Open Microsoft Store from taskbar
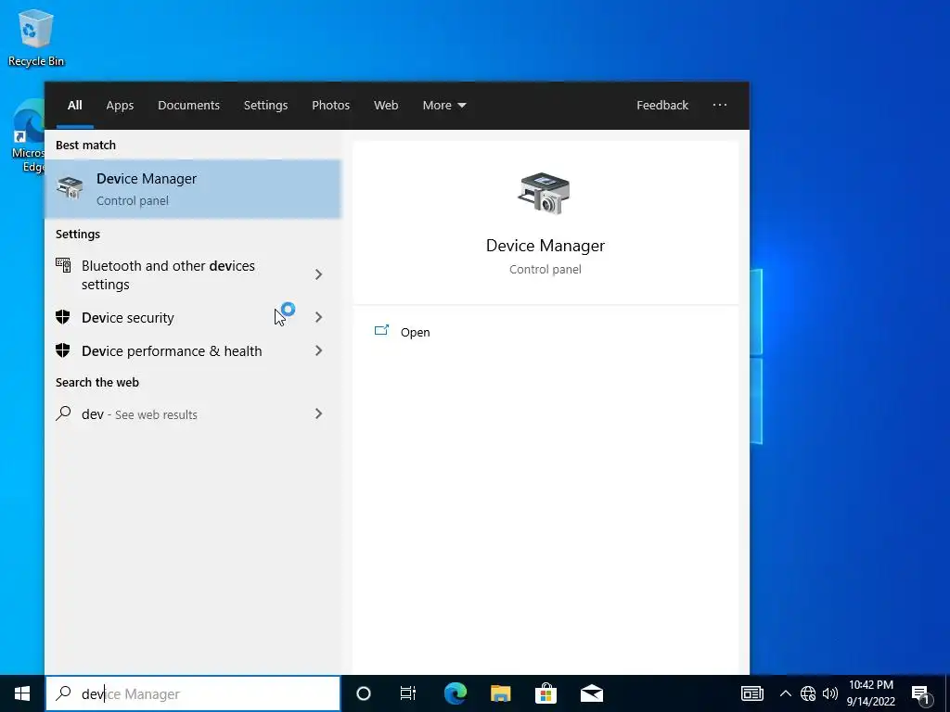This screenshot has width=950, height=712. tap(546, 693)
